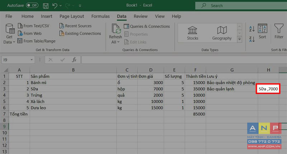Expand the Get Data dropdown arrow
The image size is (287, 154).
pos(14,42)
